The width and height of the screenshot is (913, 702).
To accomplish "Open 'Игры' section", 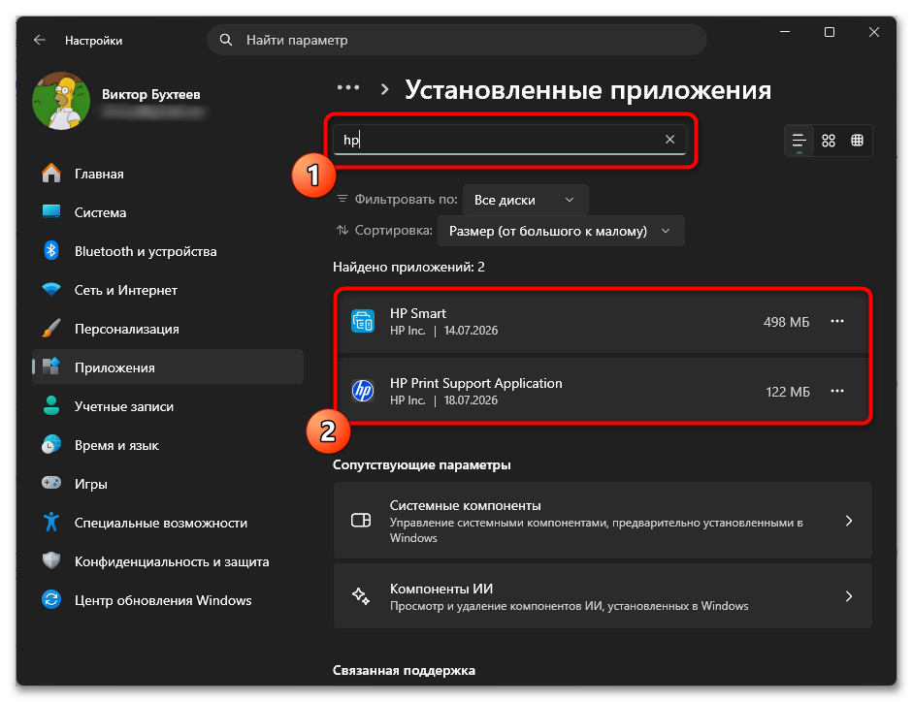I will pos(168,484).
